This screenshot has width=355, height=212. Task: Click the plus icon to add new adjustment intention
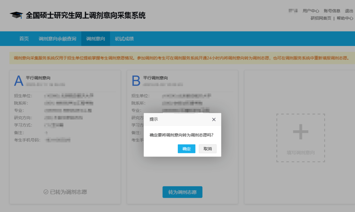coord(300,131)
